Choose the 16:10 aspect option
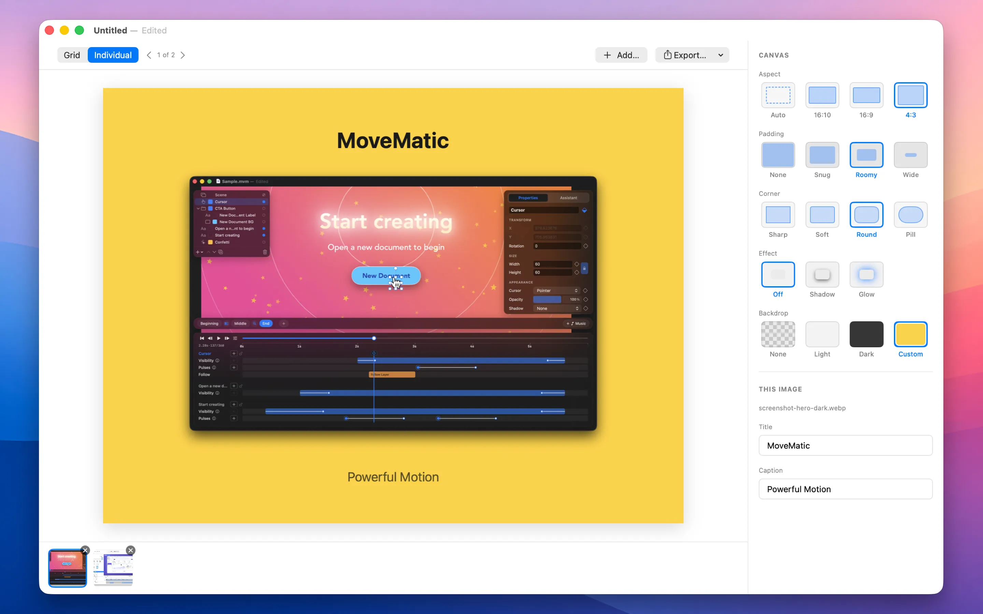Image resolution: width=983 pixels, height=614 pixels. click(x=822, y=95)
